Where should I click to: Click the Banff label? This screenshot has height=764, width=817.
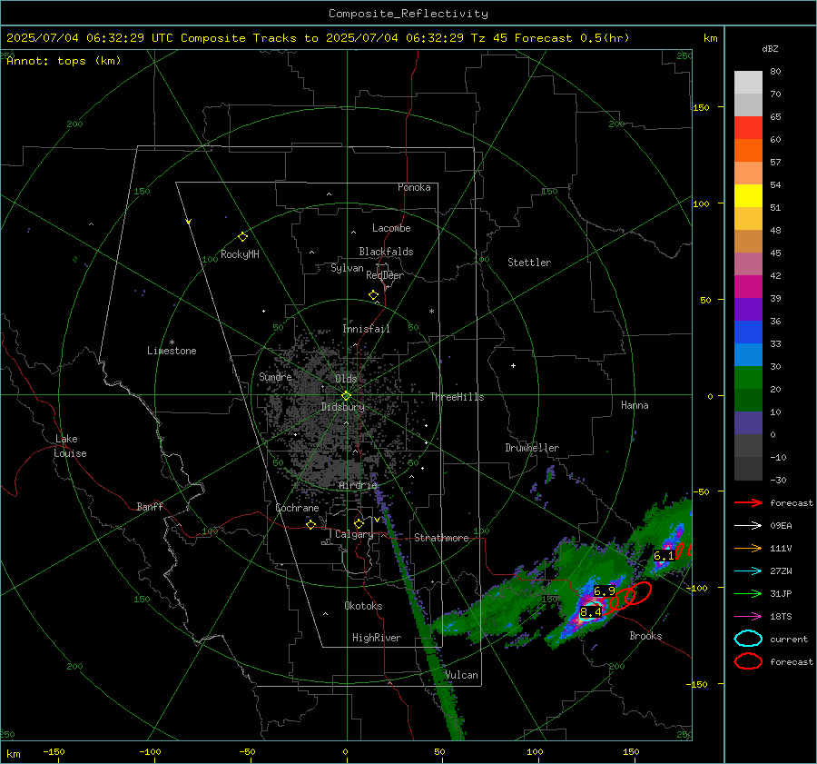pos(150,506)
